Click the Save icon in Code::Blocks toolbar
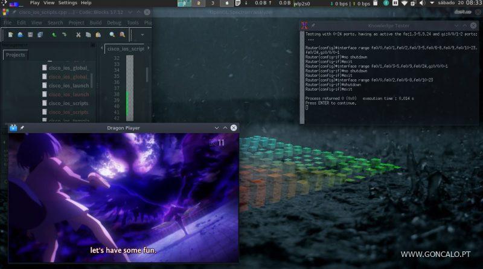 [x=31, y=35]
